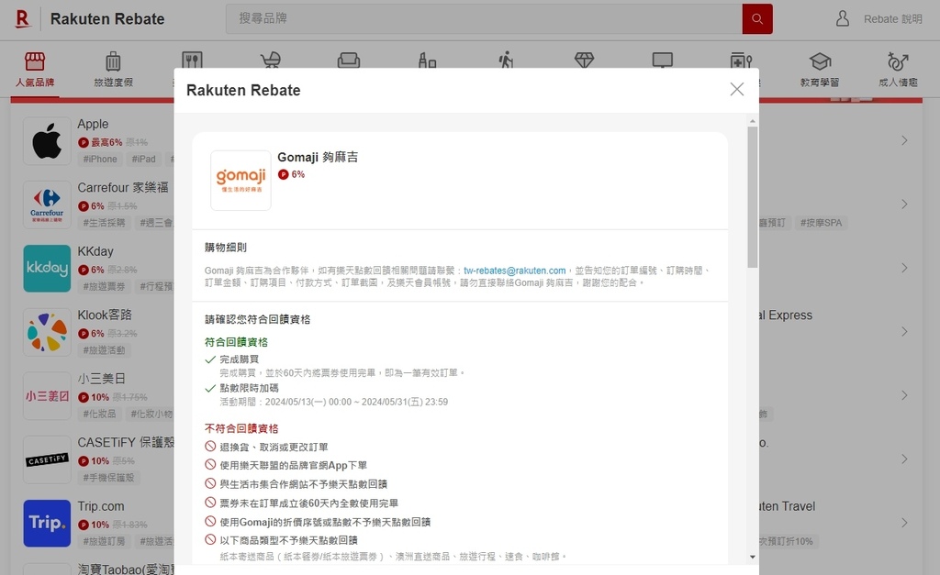Open the 成人情趣 category tab

point(898,69)
